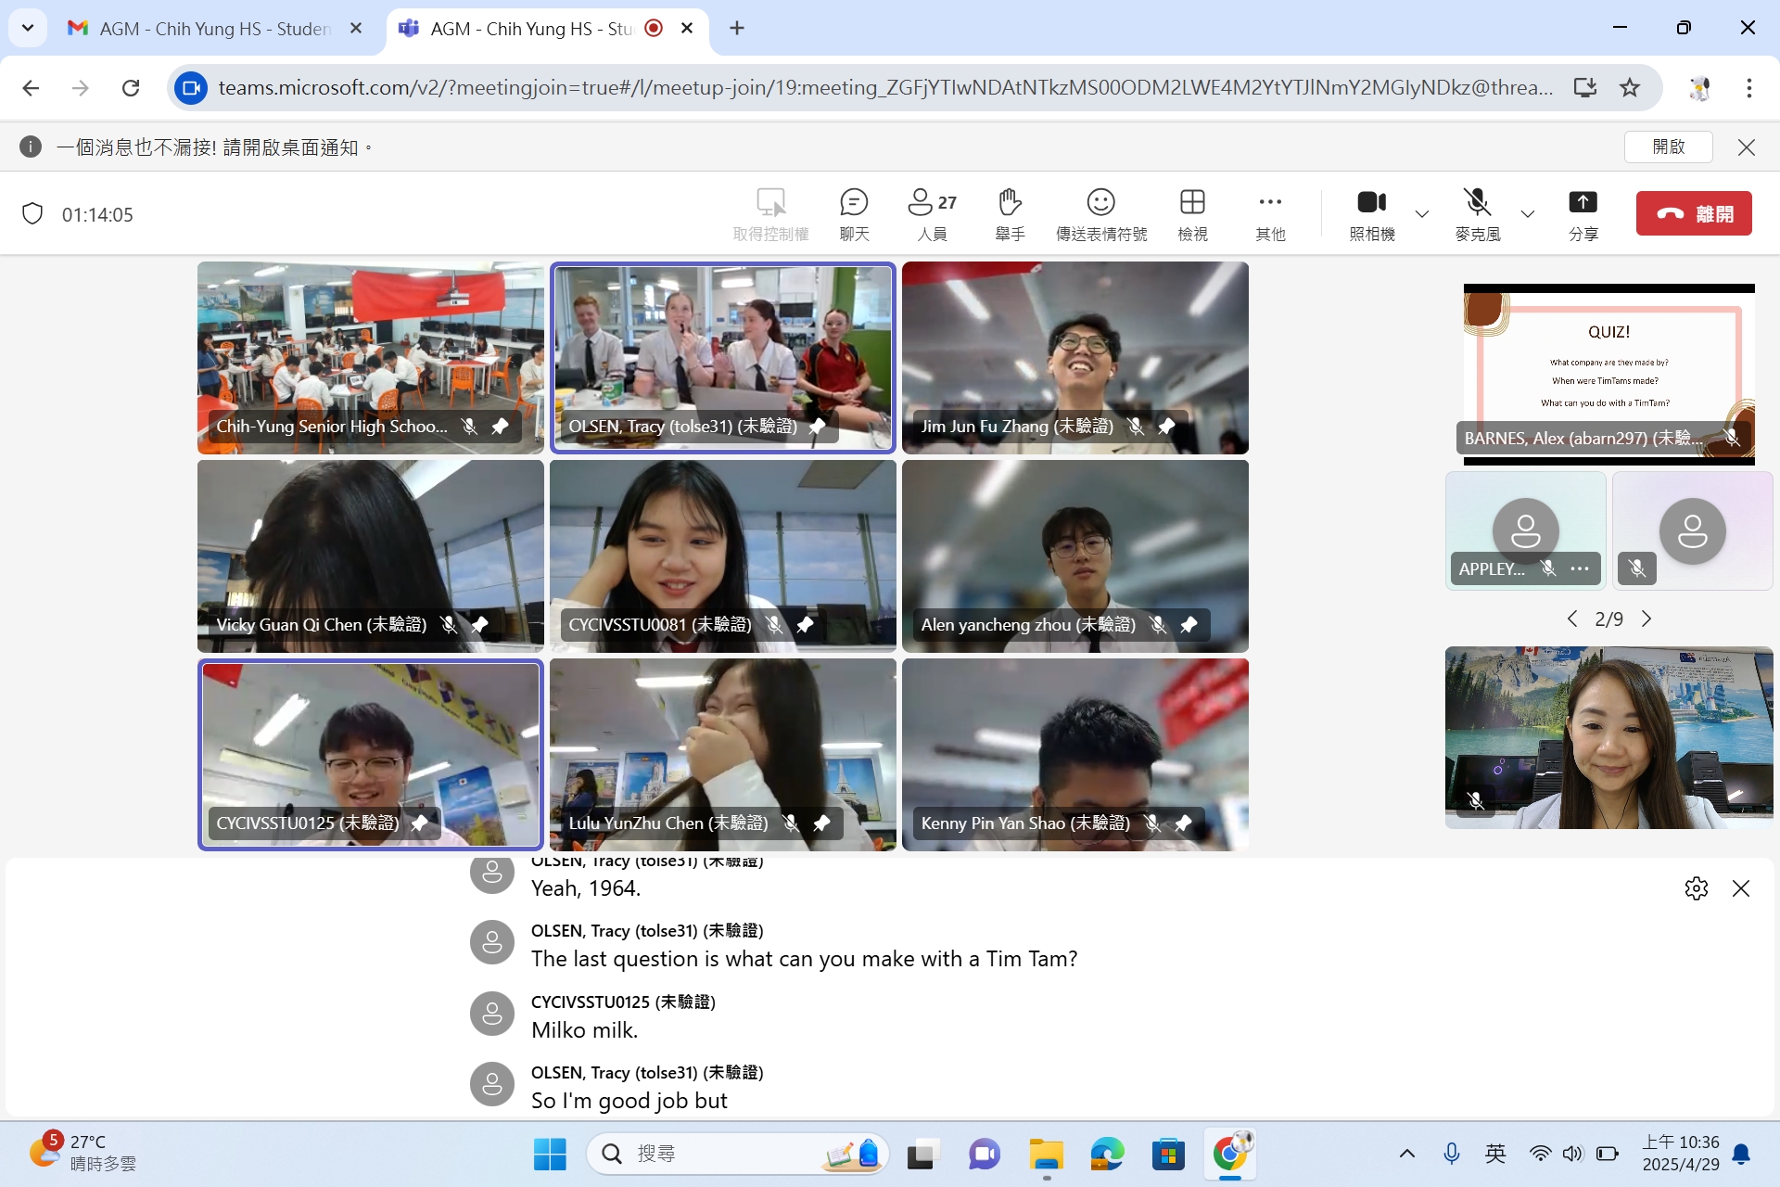Open Chrome profile avatar

pyautogui.click(x=1699, y=88)
